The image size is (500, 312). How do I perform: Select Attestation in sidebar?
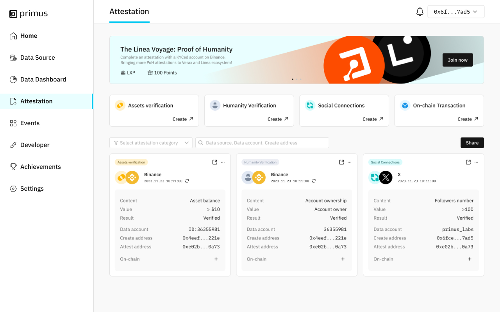[46, 101]
